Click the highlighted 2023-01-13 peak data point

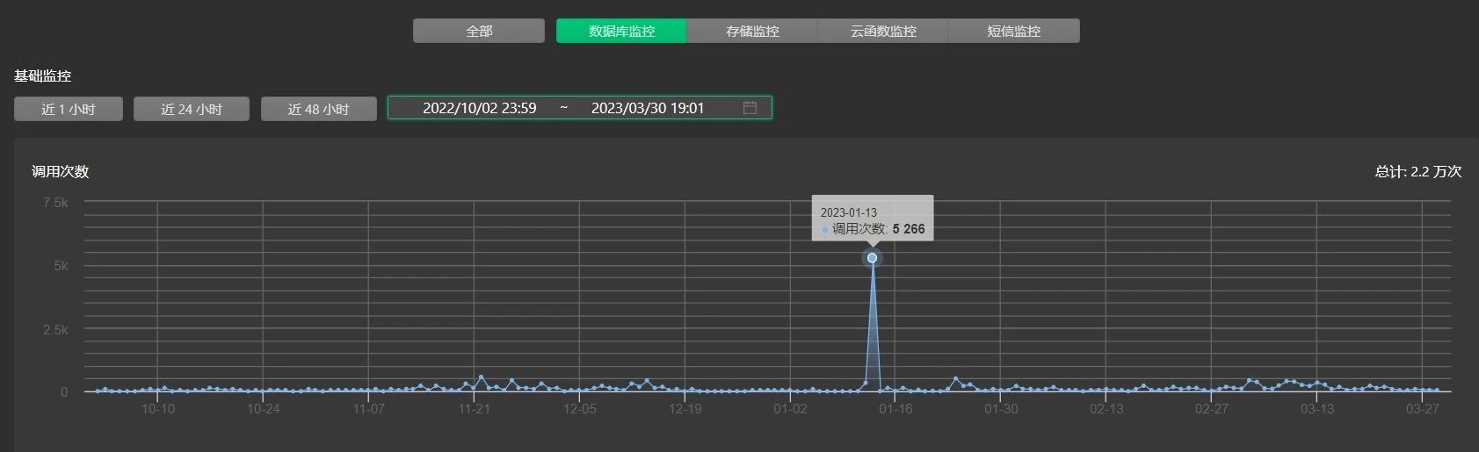coord(872,258)
